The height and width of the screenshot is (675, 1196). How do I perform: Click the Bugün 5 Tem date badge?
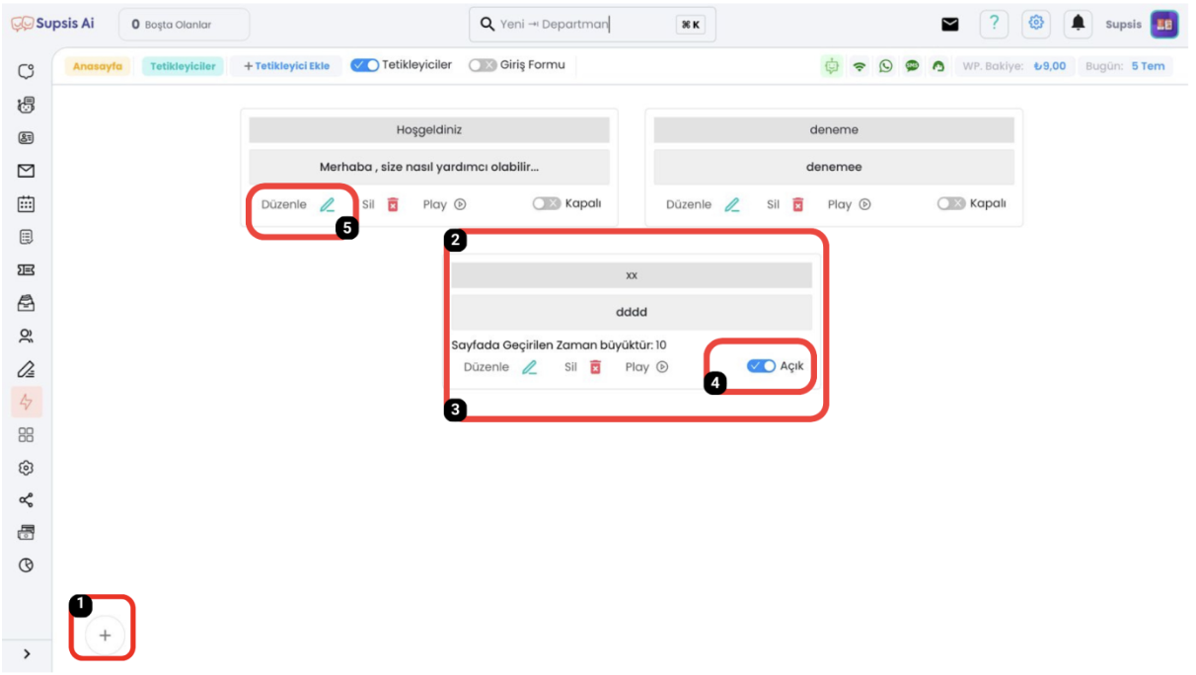click(1127, 67)
